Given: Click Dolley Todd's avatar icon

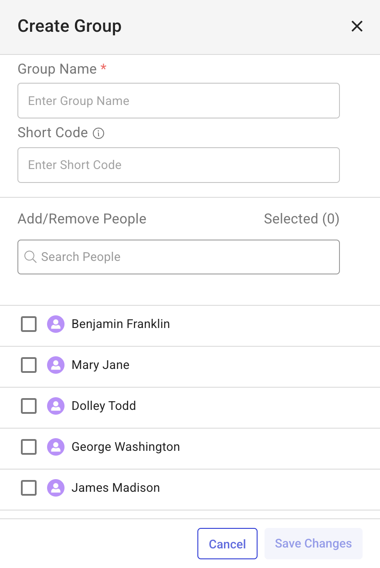Looking at the screenshot, I should coord(56,406).
